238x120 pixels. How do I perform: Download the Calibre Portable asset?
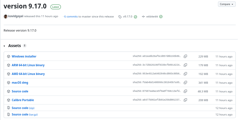click(x=23, y=100)
